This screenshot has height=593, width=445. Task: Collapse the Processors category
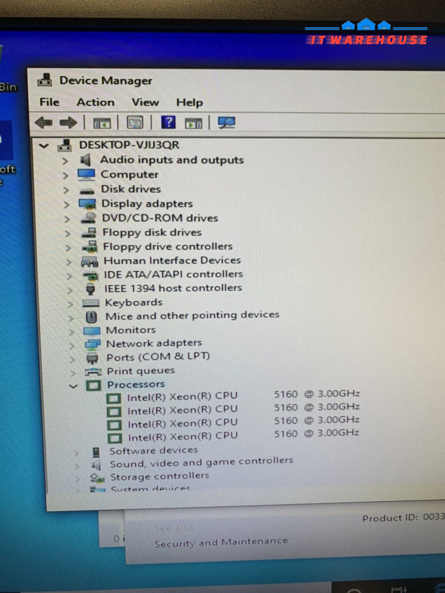[74, 385]
